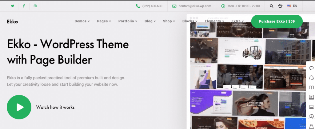
Task: Open the Pages menu item
Action: coord(104,21)
